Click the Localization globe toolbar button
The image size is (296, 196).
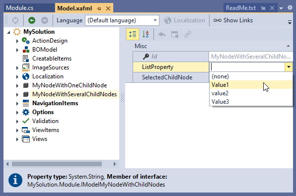pyautogui.click(x=185, y=20)
